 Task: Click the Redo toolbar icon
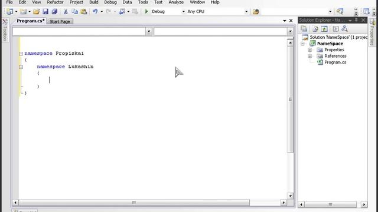109,11
